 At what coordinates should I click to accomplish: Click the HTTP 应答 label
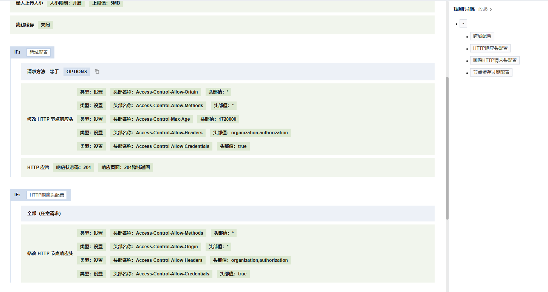38,168
